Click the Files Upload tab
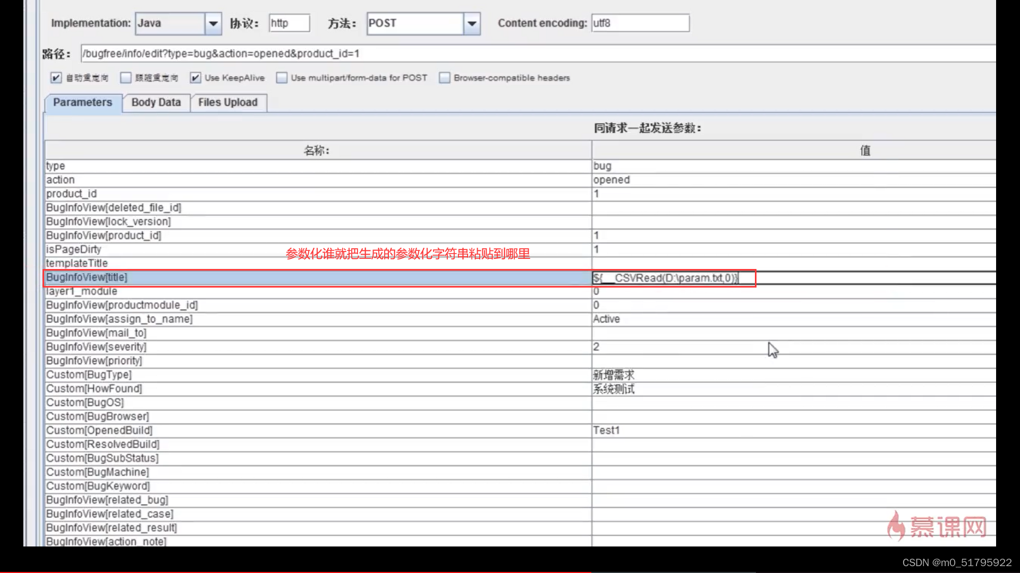Viewport: 1020px width, 573px height. point(228,102)
